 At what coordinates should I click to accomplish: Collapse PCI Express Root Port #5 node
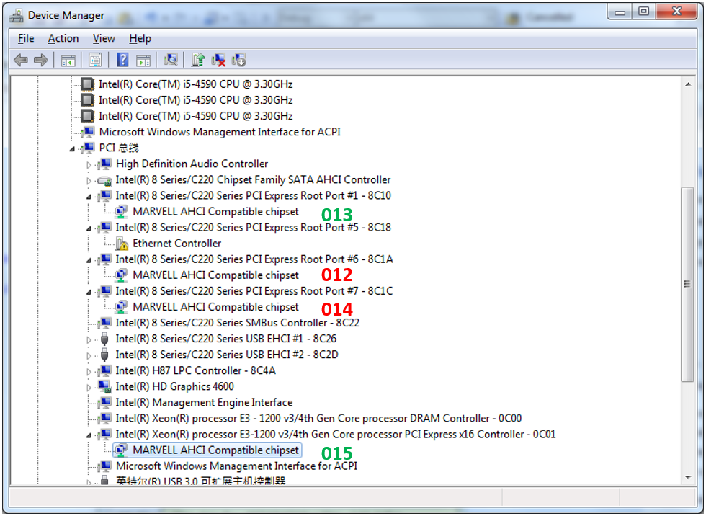click(89, 228)
